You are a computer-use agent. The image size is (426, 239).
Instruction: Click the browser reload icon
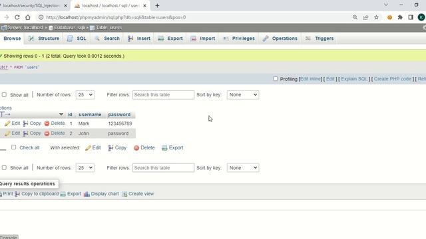click(17, 17)
